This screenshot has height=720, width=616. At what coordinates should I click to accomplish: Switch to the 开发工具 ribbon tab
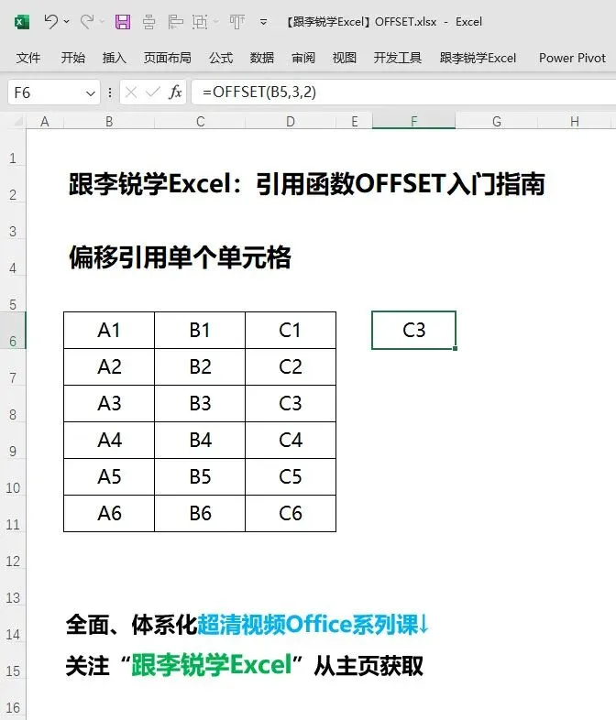397,58
